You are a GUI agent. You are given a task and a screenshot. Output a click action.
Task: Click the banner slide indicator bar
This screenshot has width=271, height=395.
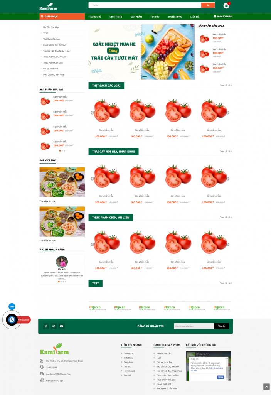click(145, 76)
